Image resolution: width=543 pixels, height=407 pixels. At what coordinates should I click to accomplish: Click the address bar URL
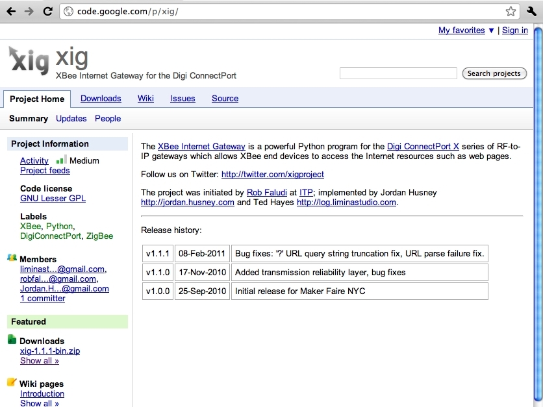click(x=127, y=12)
